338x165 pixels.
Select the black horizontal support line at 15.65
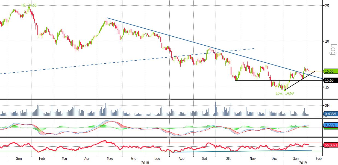[279, 80]
